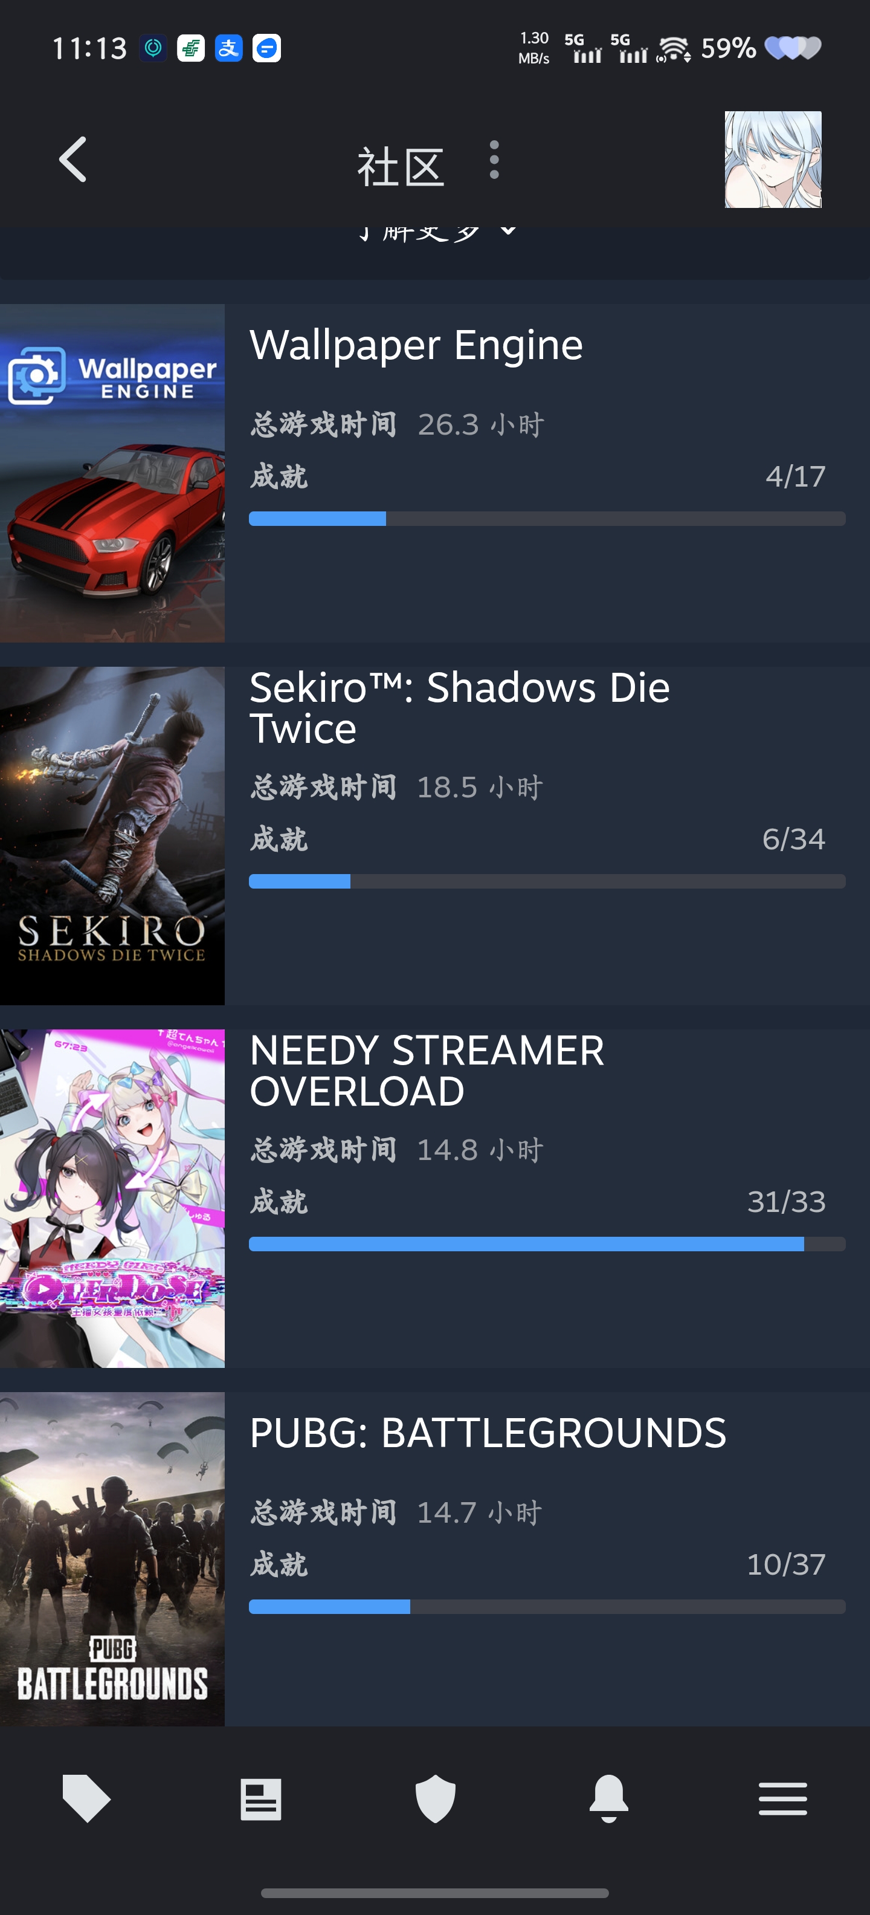The width and height of the screenshot is (870, 1915).
Task: Tap the 社区 header title
Action: 401,166
